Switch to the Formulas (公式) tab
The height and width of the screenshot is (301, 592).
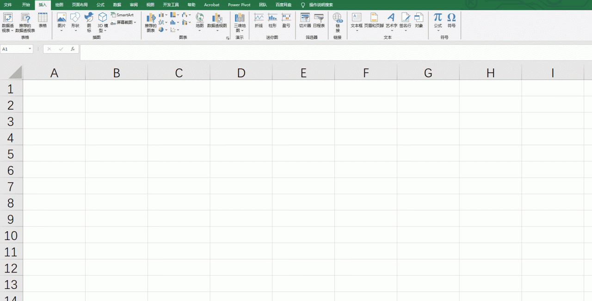point(100,5)
